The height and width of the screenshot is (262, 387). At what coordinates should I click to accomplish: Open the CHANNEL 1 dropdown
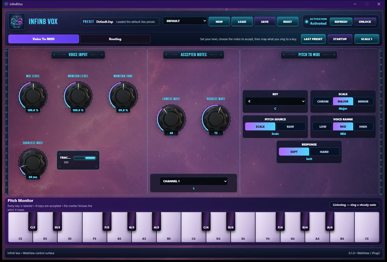coord(193,181)
